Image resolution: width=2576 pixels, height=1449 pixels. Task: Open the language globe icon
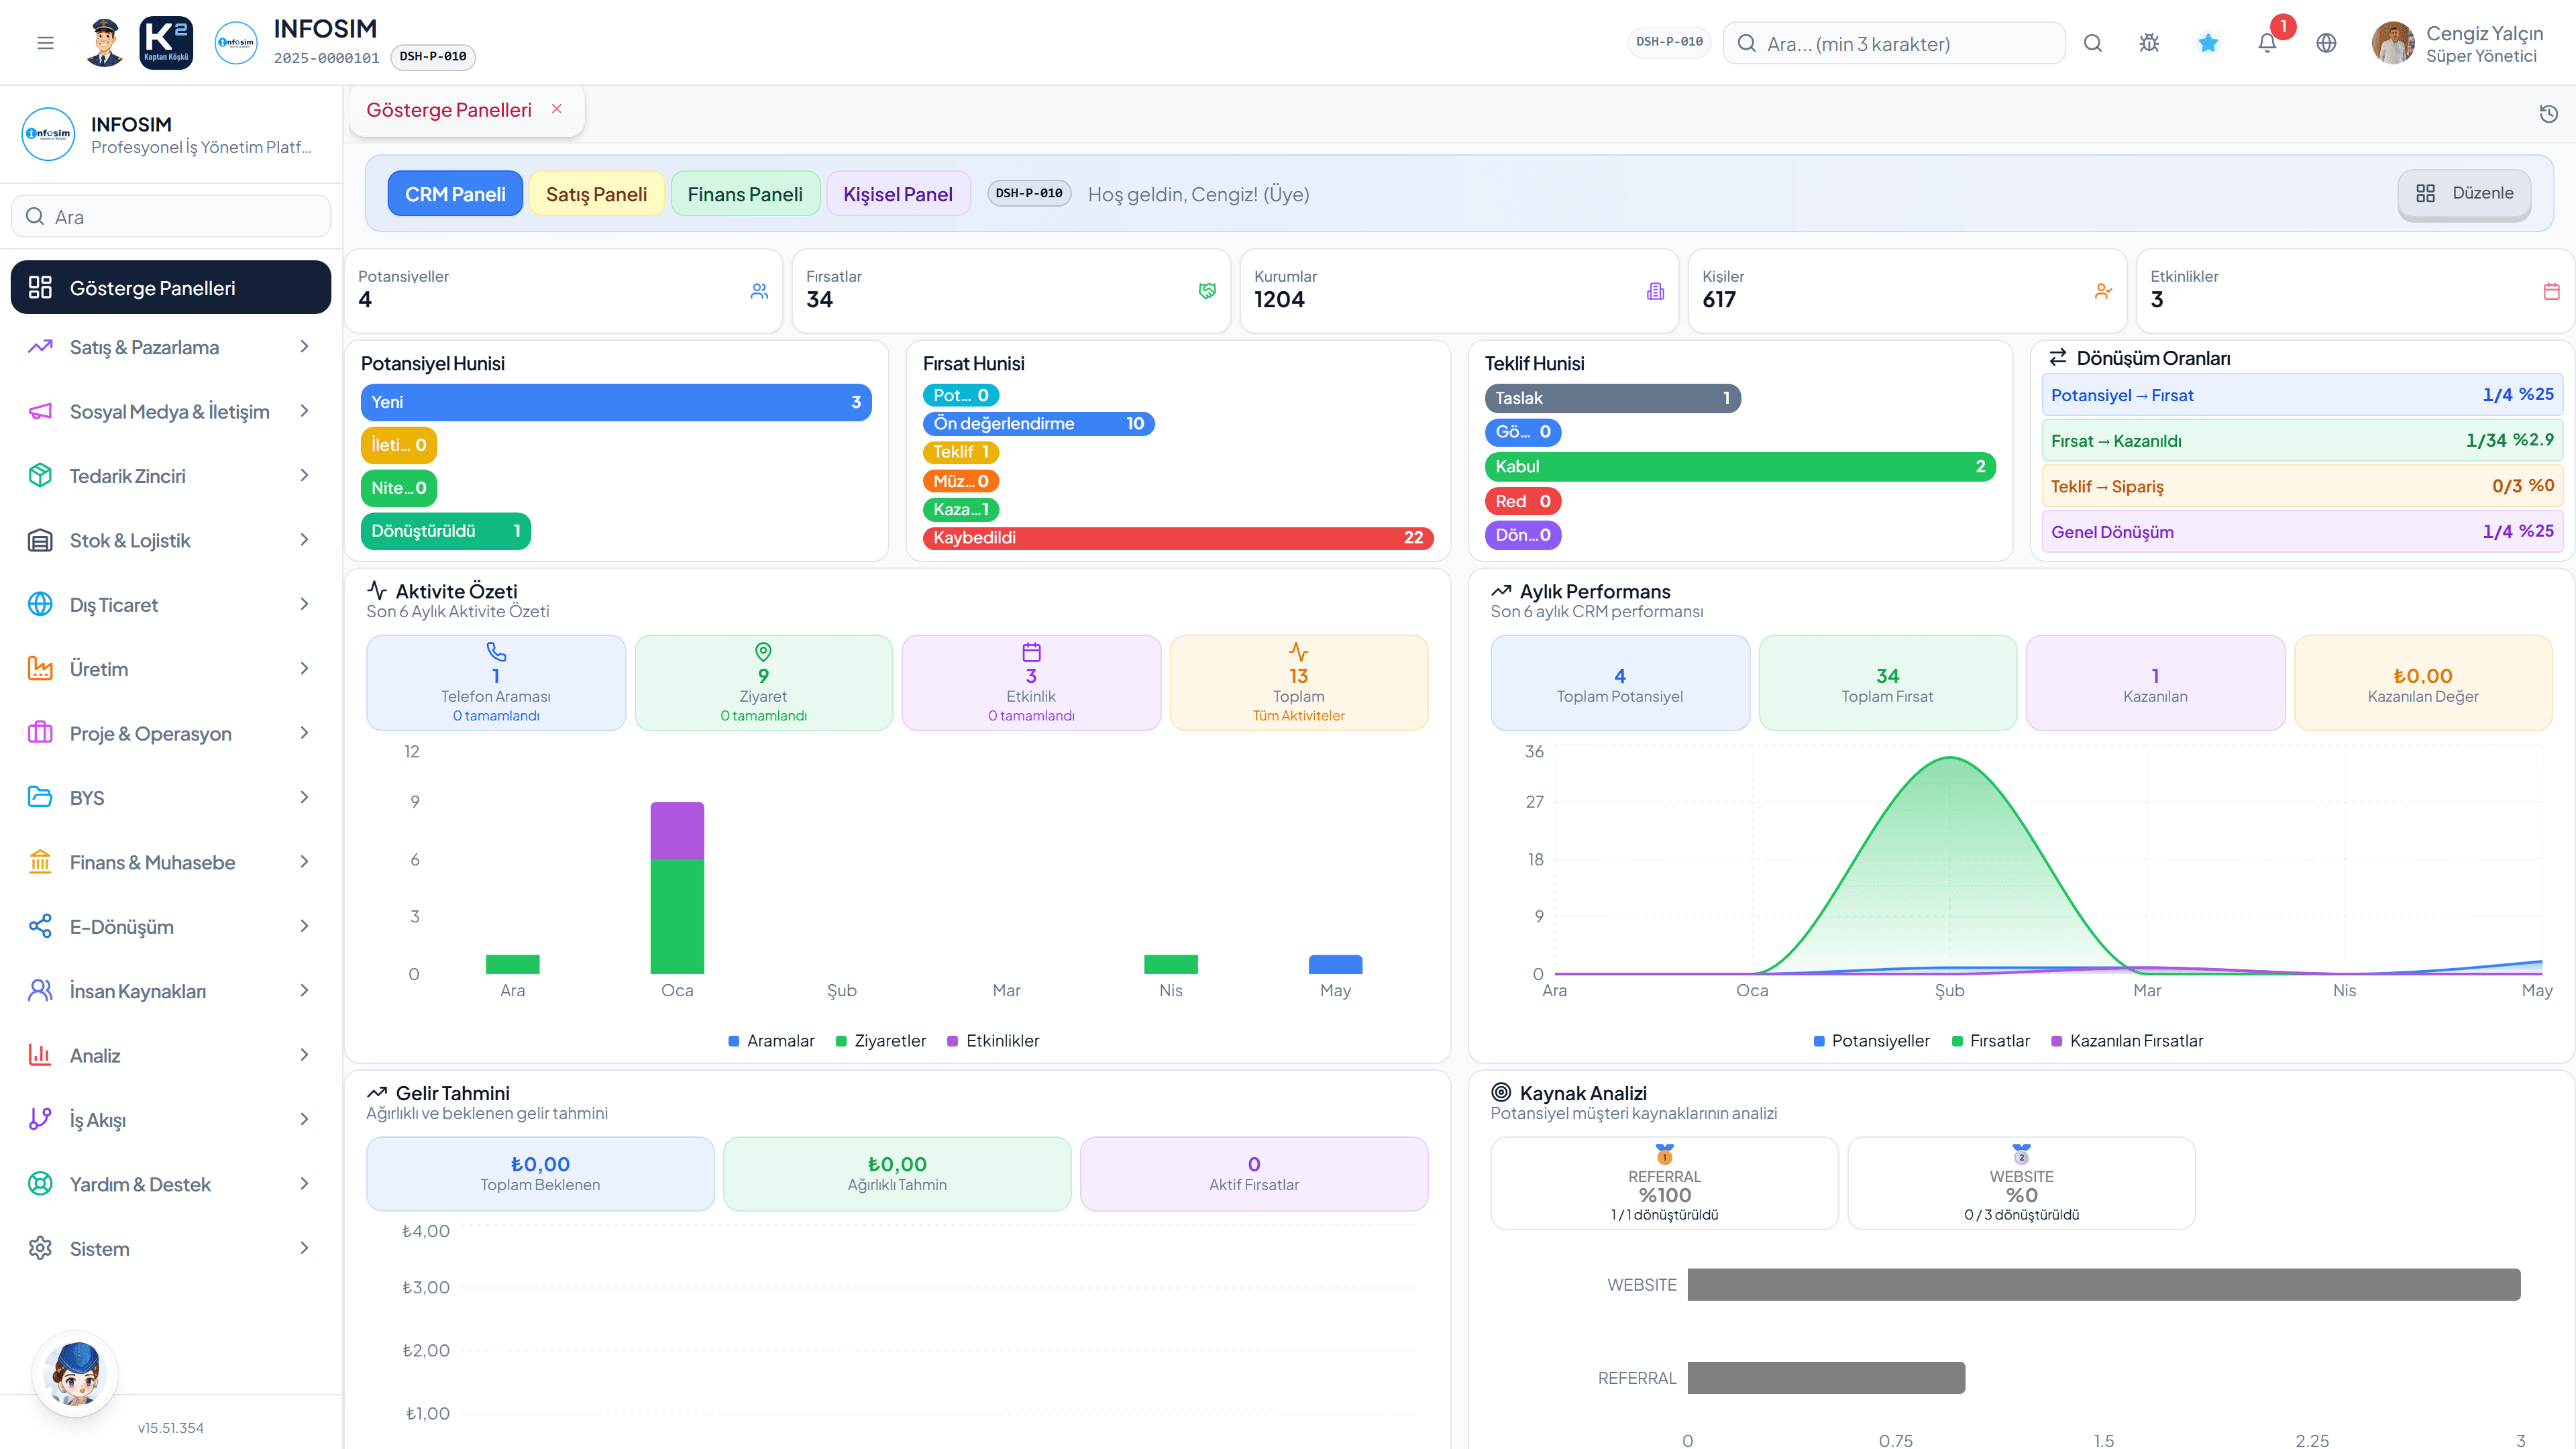coord(2326,43)
